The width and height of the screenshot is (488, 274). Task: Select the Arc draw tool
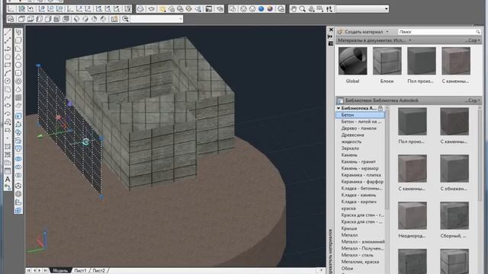click(x=8, y=73)
